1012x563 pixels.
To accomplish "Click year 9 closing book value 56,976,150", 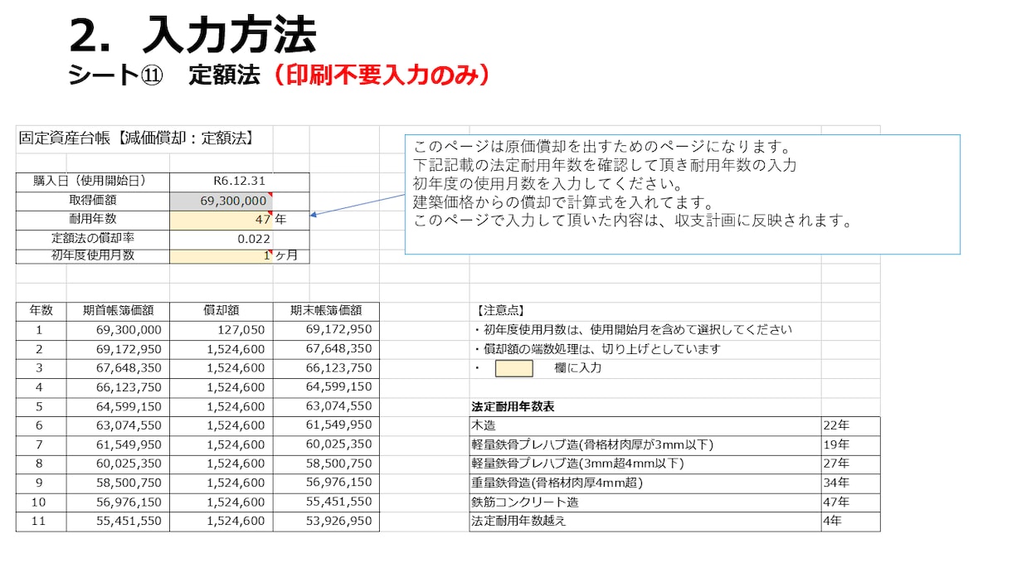I will [x=326, y=483].
